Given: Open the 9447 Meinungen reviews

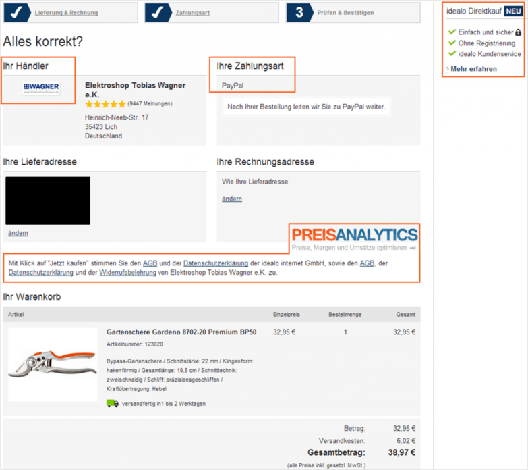Looking at the screenshot, I should (150, 104).
